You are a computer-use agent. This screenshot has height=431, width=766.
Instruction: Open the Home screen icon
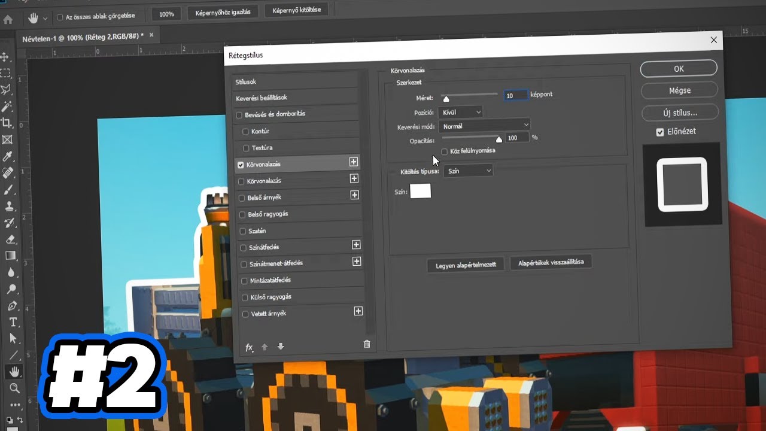pos(8,19)
